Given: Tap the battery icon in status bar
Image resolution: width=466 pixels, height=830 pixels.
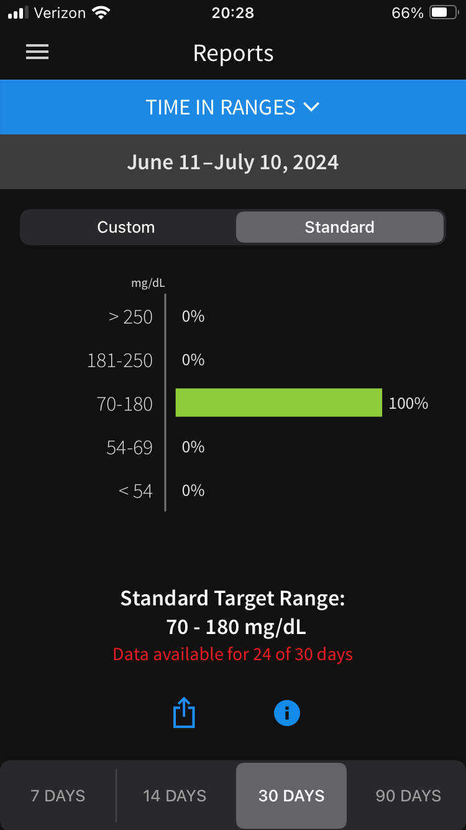Looking at the screenshot, I should click(444, 13).
